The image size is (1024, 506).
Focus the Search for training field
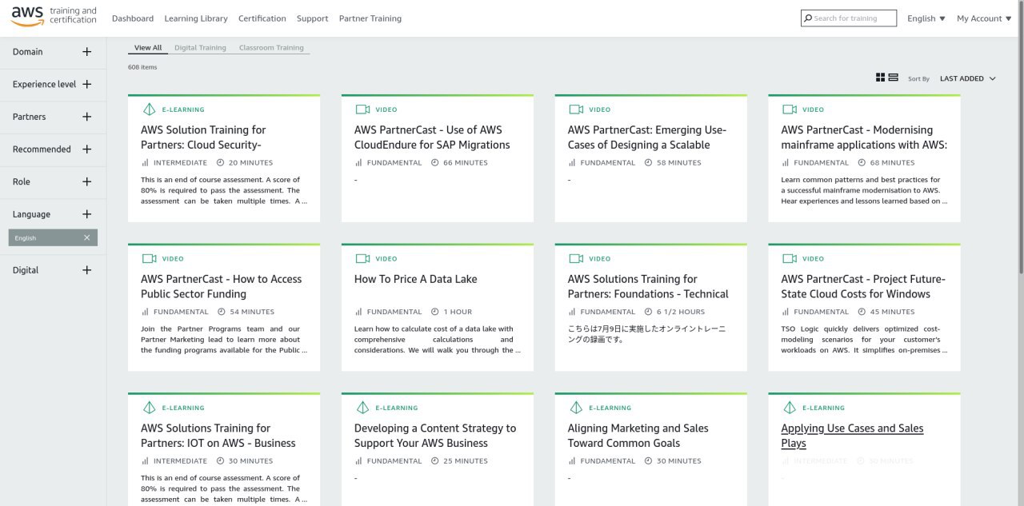pyautogui.click(x=849, y=18)
